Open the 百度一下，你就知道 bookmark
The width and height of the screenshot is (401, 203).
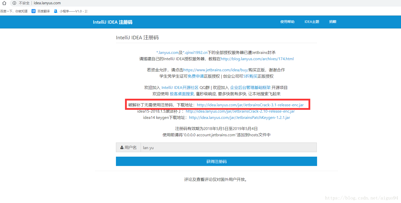click(14, 11)
